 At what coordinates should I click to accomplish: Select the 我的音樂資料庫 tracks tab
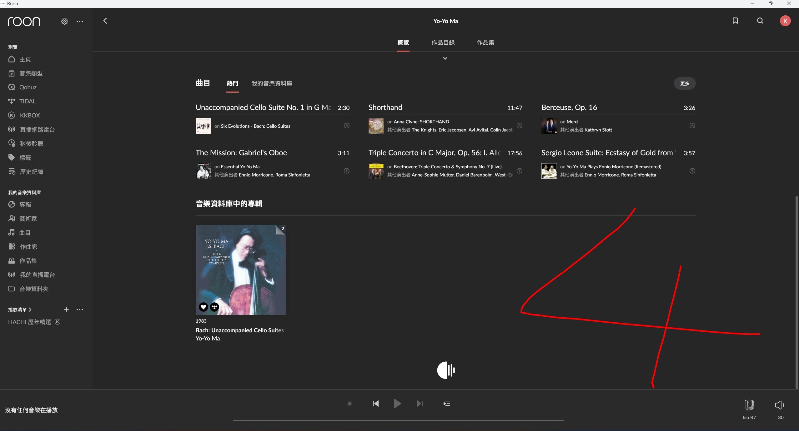click(272, 83)
